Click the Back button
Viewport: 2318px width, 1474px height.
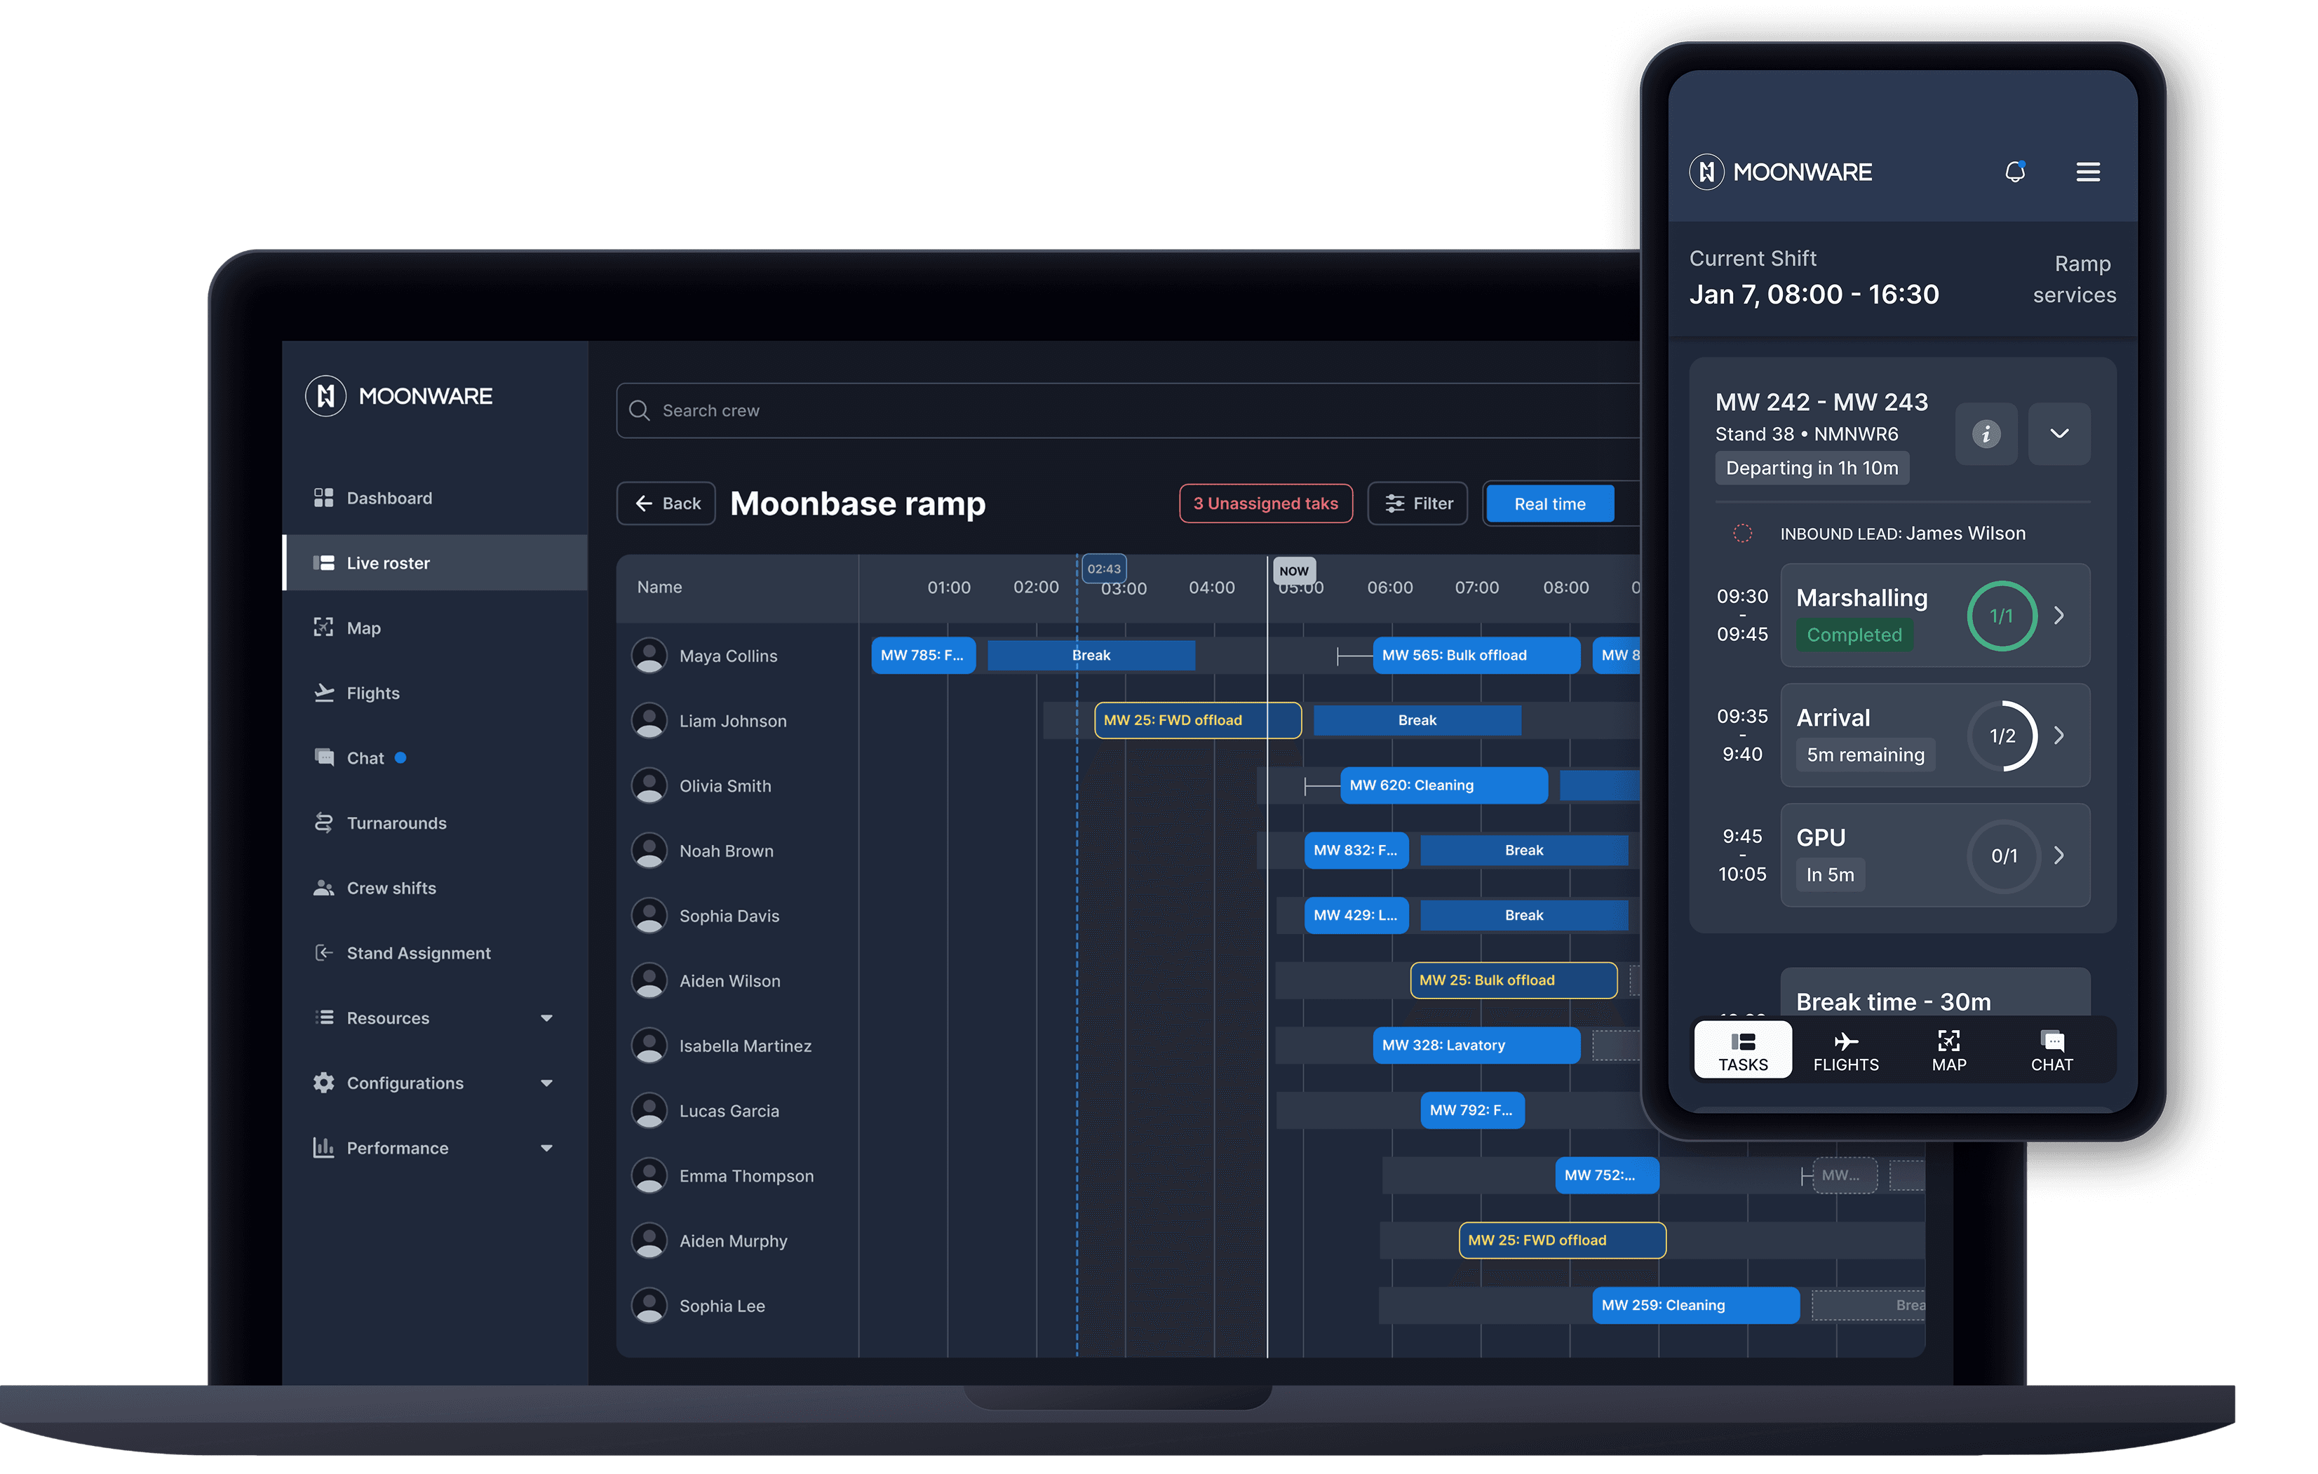tap(666, 503)
